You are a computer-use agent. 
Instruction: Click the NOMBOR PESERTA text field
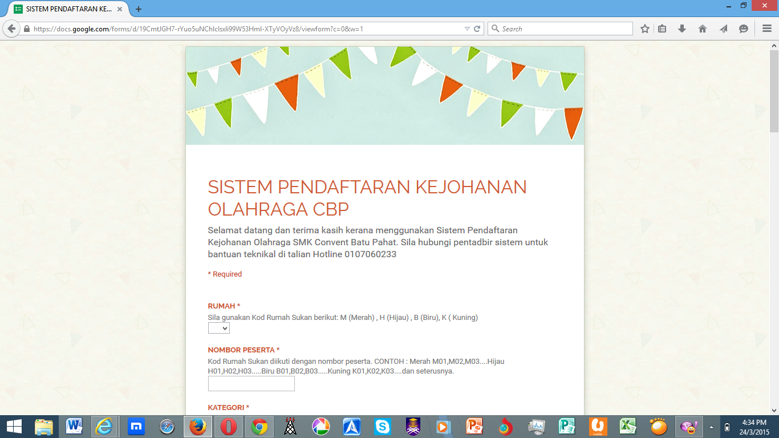[251, 384]
